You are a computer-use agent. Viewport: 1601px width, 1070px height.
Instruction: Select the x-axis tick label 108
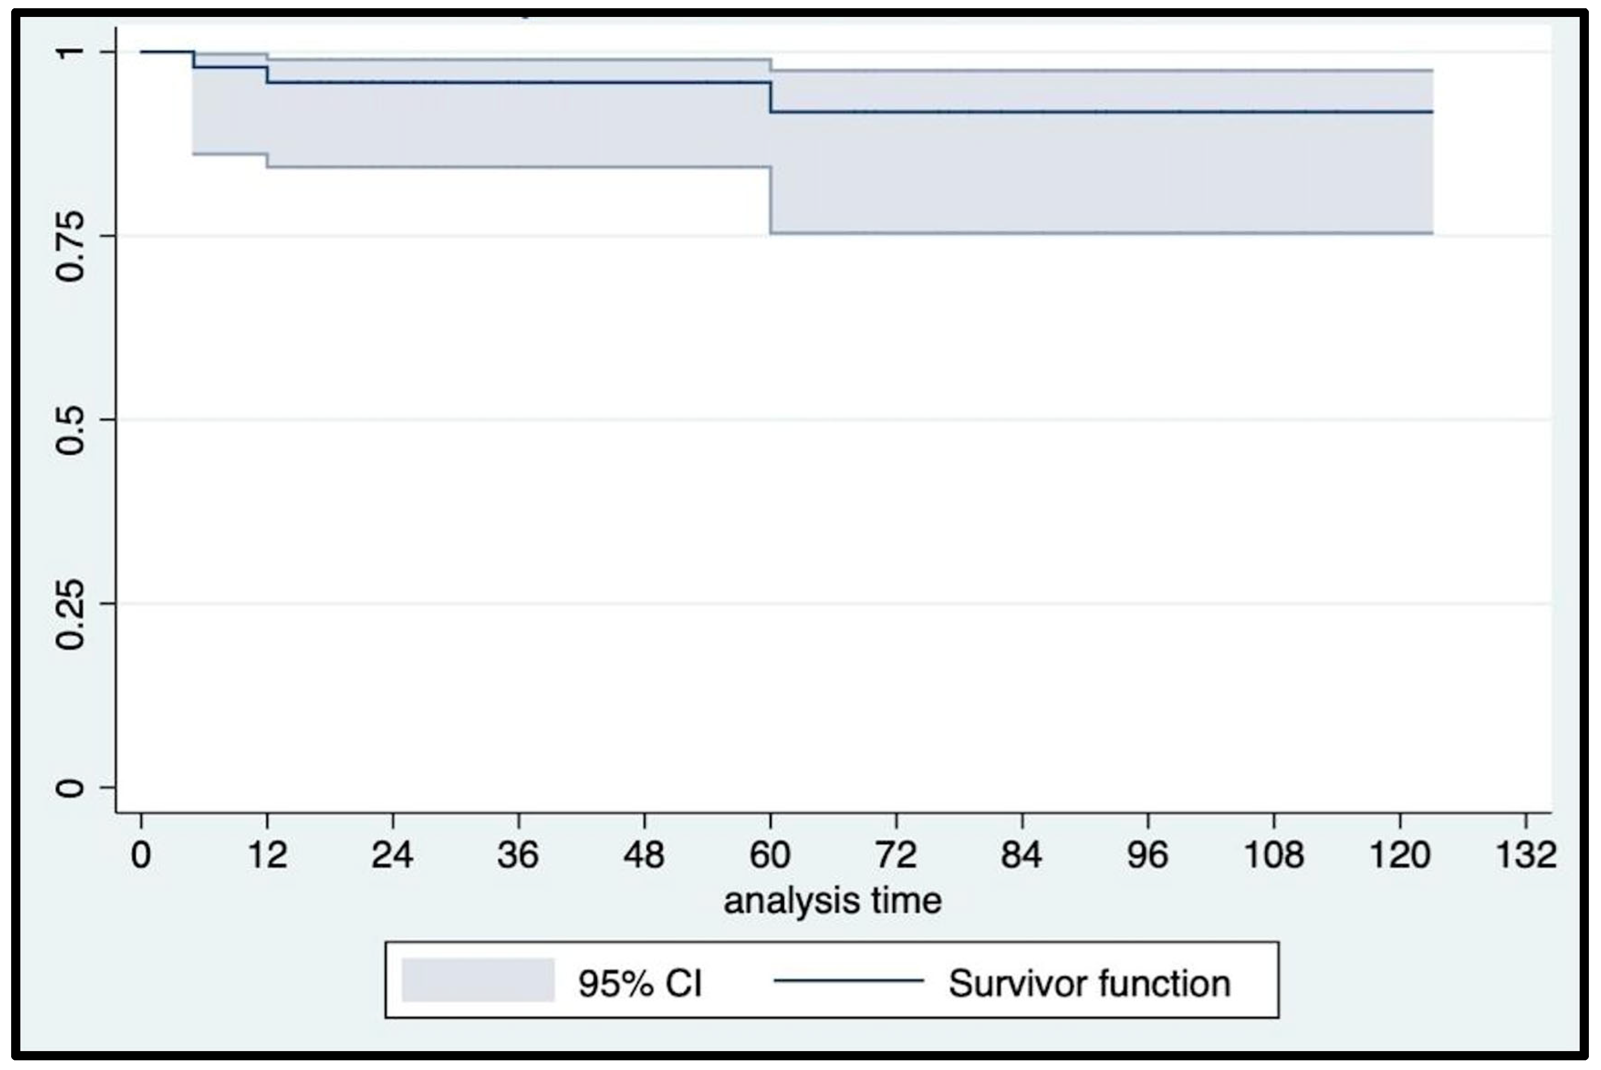1274,854
